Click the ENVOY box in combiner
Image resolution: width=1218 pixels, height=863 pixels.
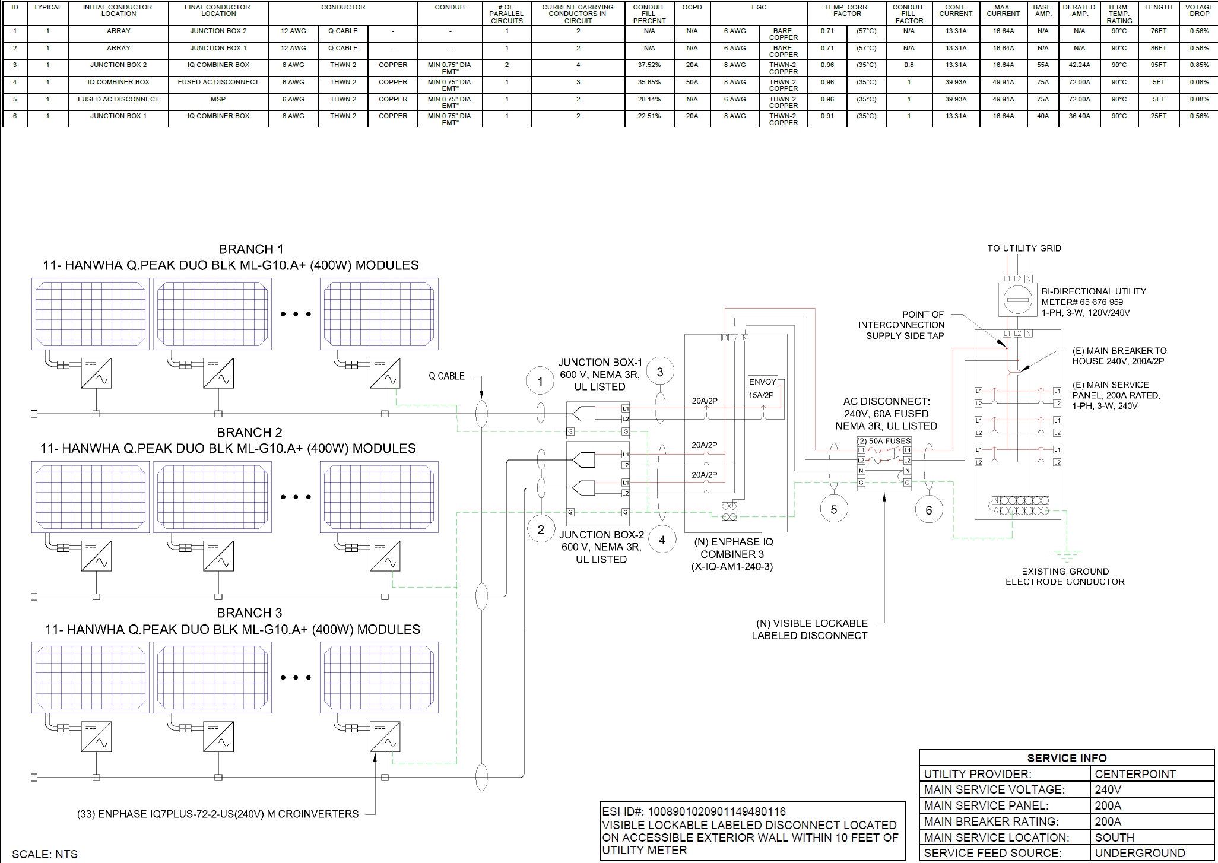tap(763, 382)
